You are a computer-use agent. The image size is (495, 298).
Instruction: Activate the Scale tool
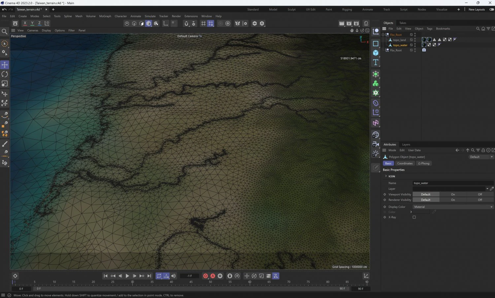(5, 83)
